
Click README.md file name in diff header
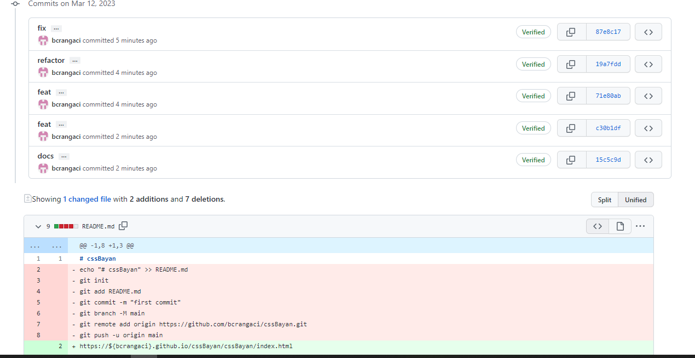[99, 226]
